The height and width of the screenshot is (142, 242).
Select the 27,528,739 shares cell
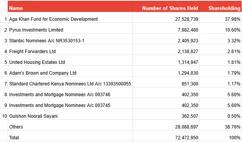(166, 17)
